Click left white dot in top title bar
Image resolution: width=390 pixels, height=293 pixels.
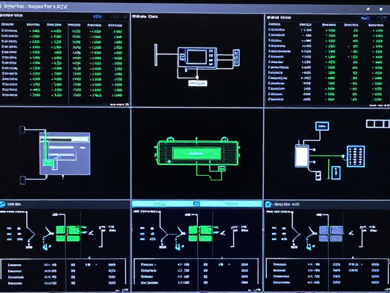[368, 9]
